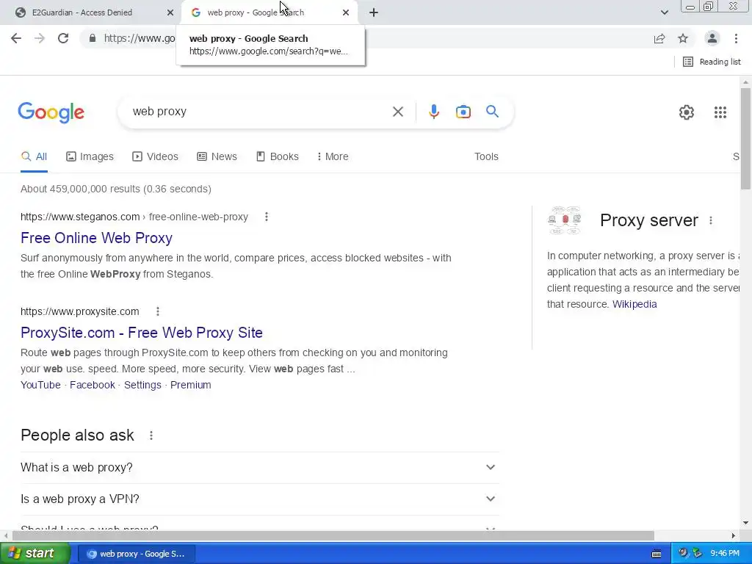Open Chrome three-dot menu
Image resolution: width=752 pixels, height=564 pixels.
736,38
